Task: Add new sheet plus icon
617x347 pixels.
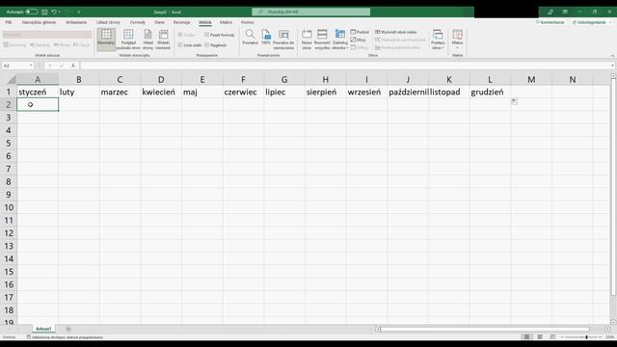Action: pyautogui.click(x=68, y=329)
